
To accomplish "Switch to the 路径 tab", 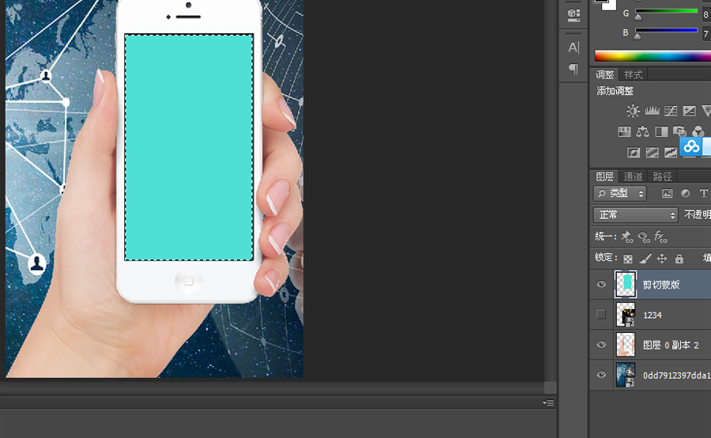I will coord(662,176).
